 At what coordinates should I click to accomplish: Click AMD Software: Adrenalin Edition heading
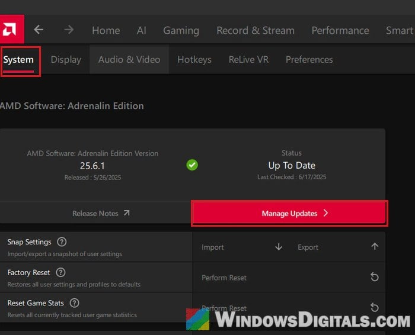pyautogui.click(x=72, y=106)
